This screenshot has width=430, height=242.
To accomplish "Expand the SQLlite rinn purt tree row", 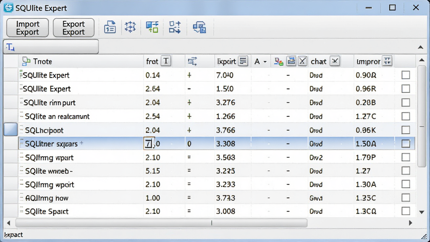I will point(21,102).
